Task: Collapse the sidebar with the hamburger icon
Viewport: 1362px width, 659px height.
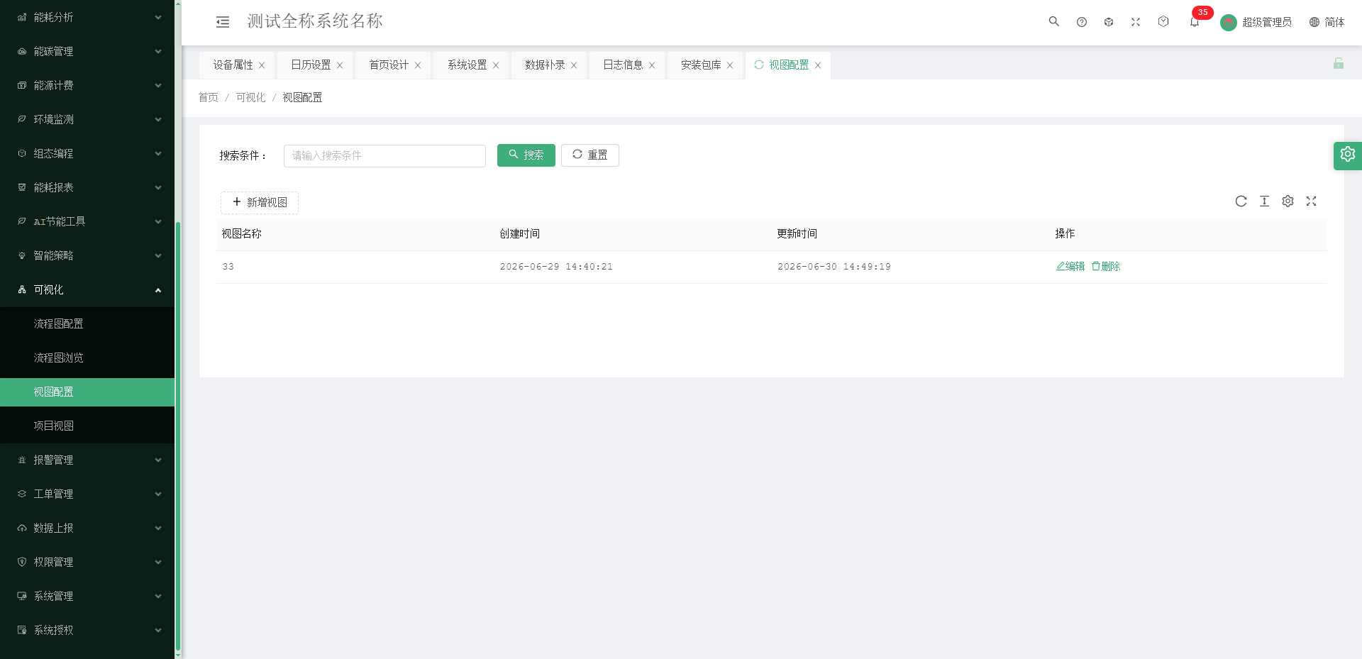Action: (x=223, y=22)
